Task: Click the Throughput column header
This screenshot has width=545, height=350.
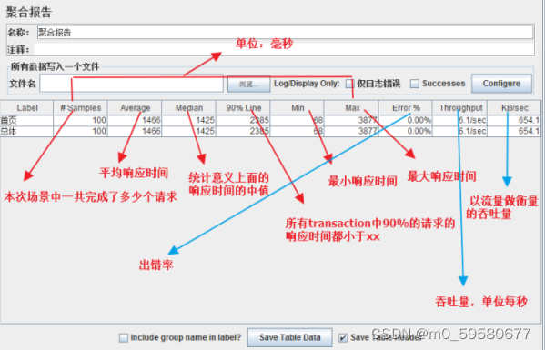Action: (459, 108)
